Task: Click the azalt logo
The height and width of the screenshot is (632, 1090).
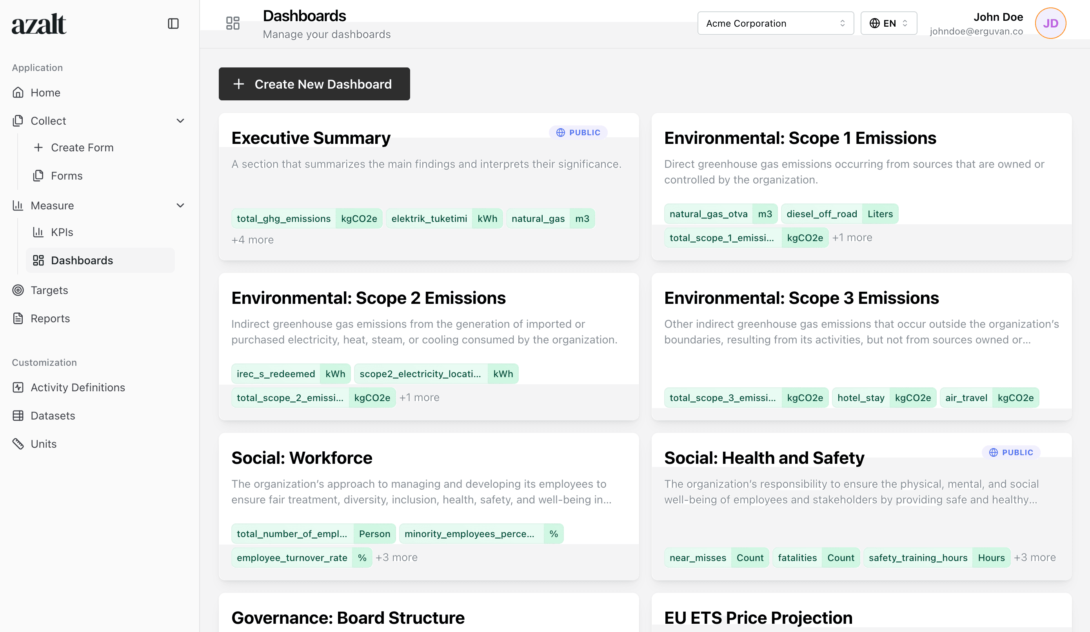Action: (39, 24)
